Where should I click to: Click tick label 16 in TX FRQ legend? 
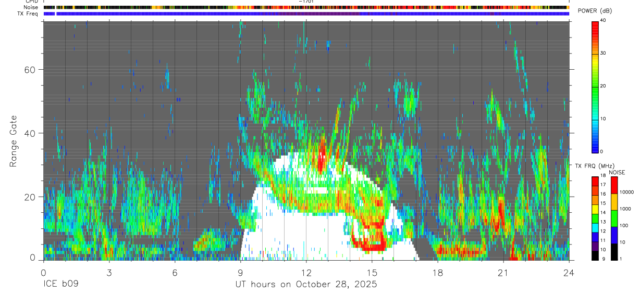click(x=603, y=194)
